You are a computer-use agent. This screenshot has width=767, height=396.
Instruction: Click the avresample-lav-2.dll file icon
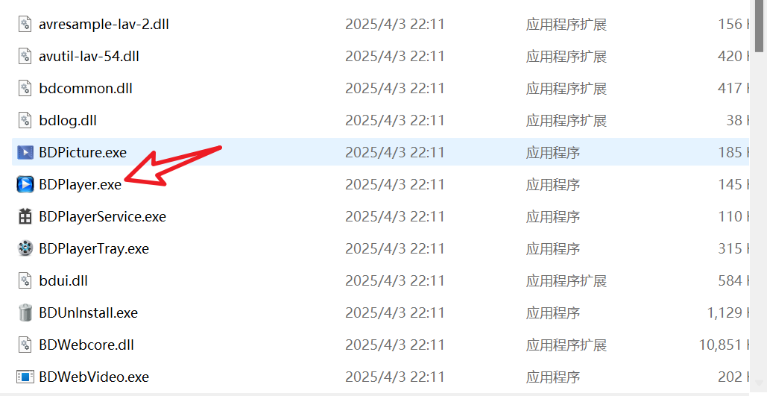click(25, 24)
